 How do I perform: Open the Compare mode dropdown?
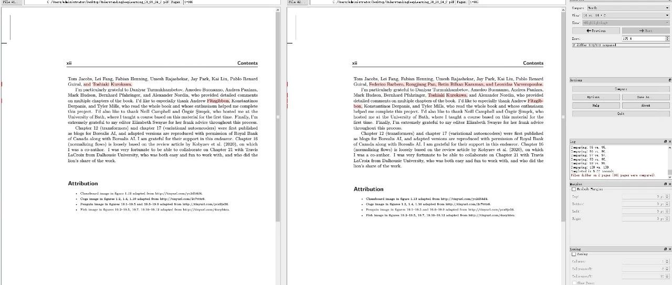(x=629, y=8)
